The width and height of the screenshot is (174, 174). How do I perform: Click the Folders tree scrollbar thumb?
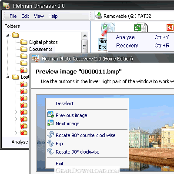coord(85,46)
